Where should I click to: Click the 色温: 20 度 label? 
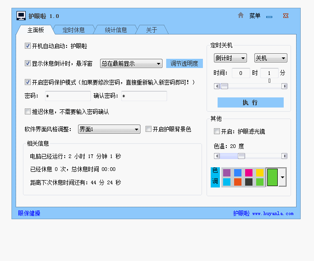(x=229, y=146)
